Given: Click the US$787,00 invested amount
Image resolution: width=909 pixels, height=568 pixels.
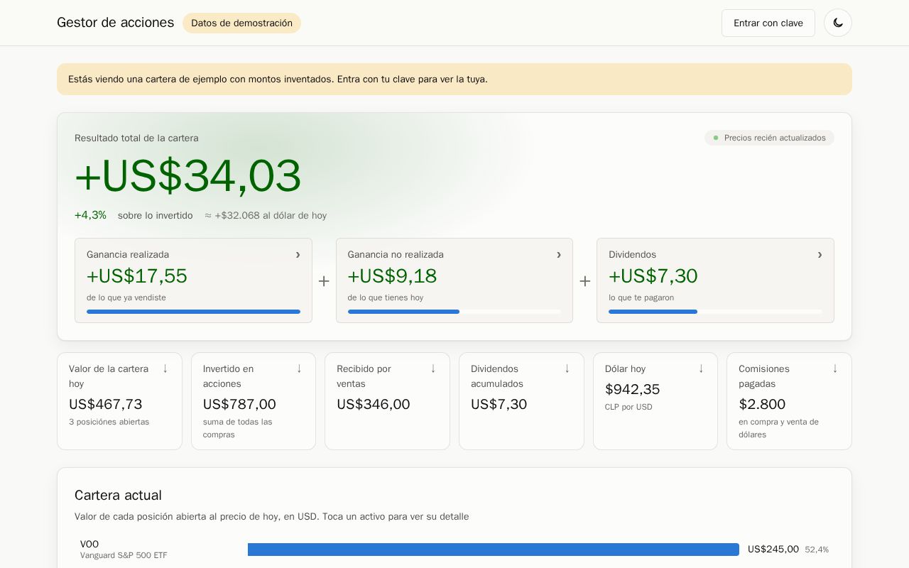Looking at the screenshot, I should (239, 405).
